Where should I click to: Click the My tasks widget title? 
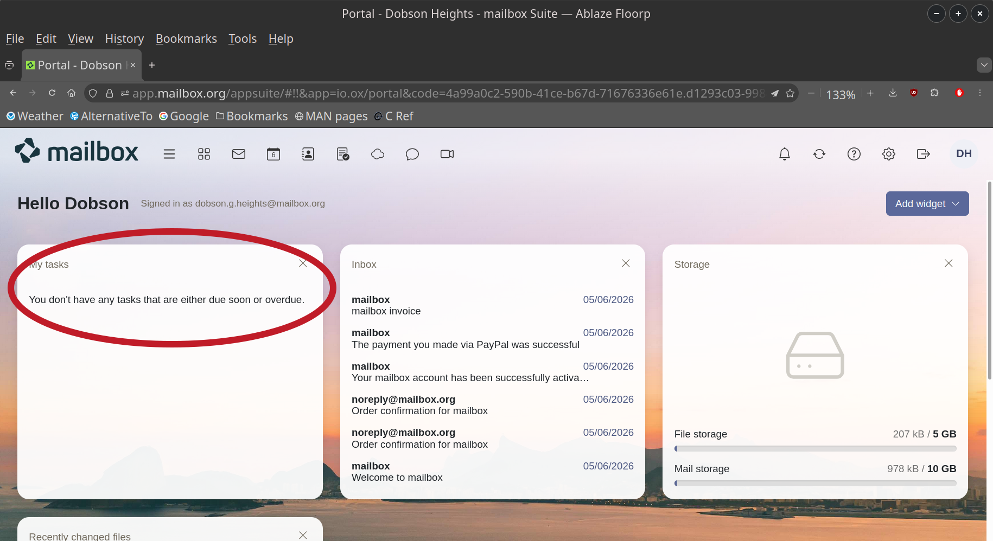[49, 265]
